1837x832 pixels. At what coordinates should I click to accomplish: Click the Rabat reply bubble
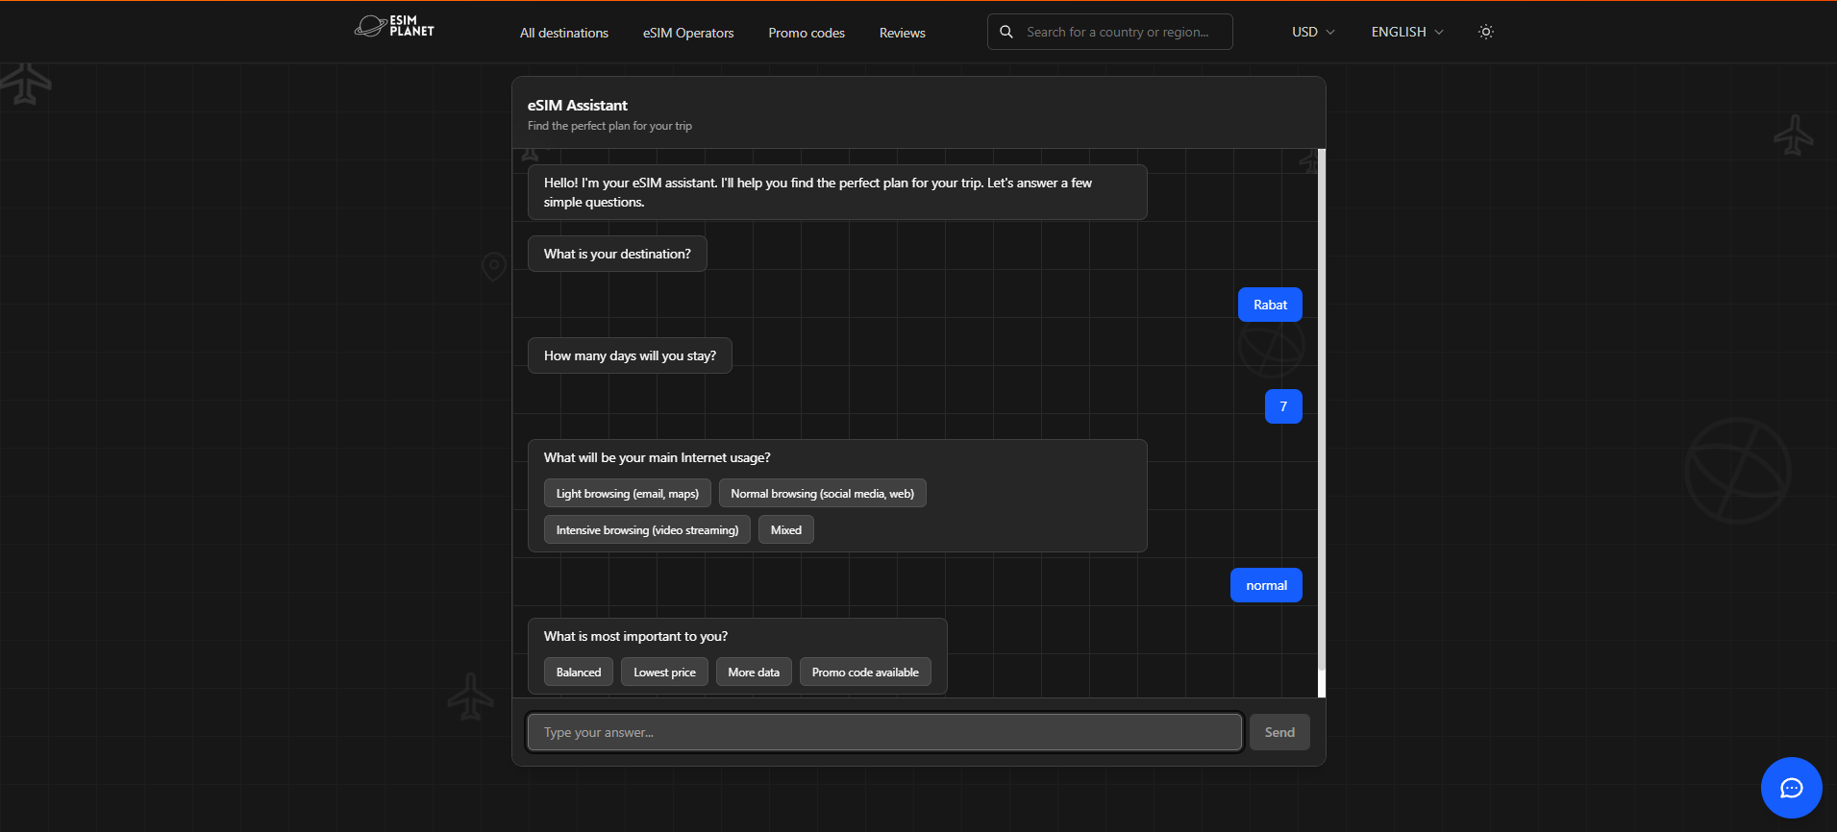point(1270,305)
